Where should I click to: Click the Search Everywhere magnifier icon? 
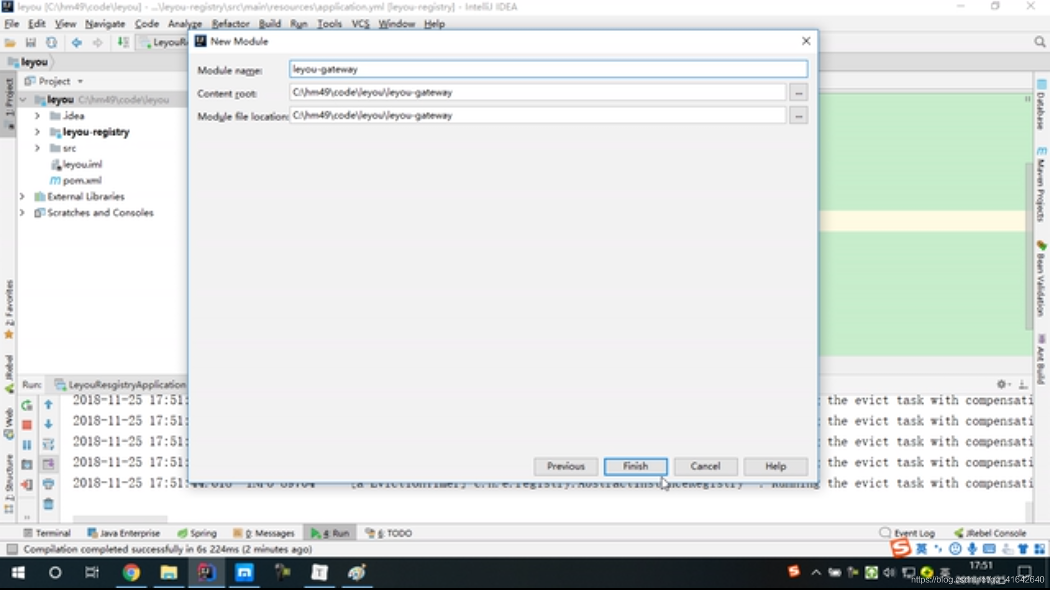pyautogui.click(x=1040, y=42)
